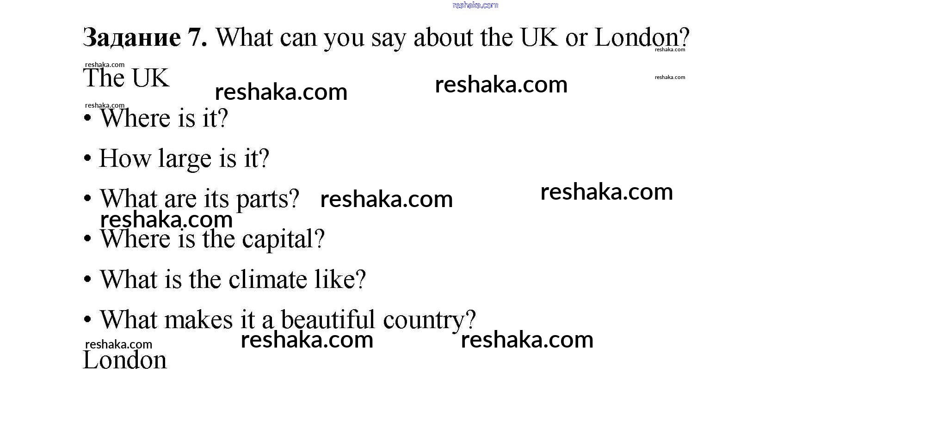Click the bold "Задание 7." heading

(145, 37)
